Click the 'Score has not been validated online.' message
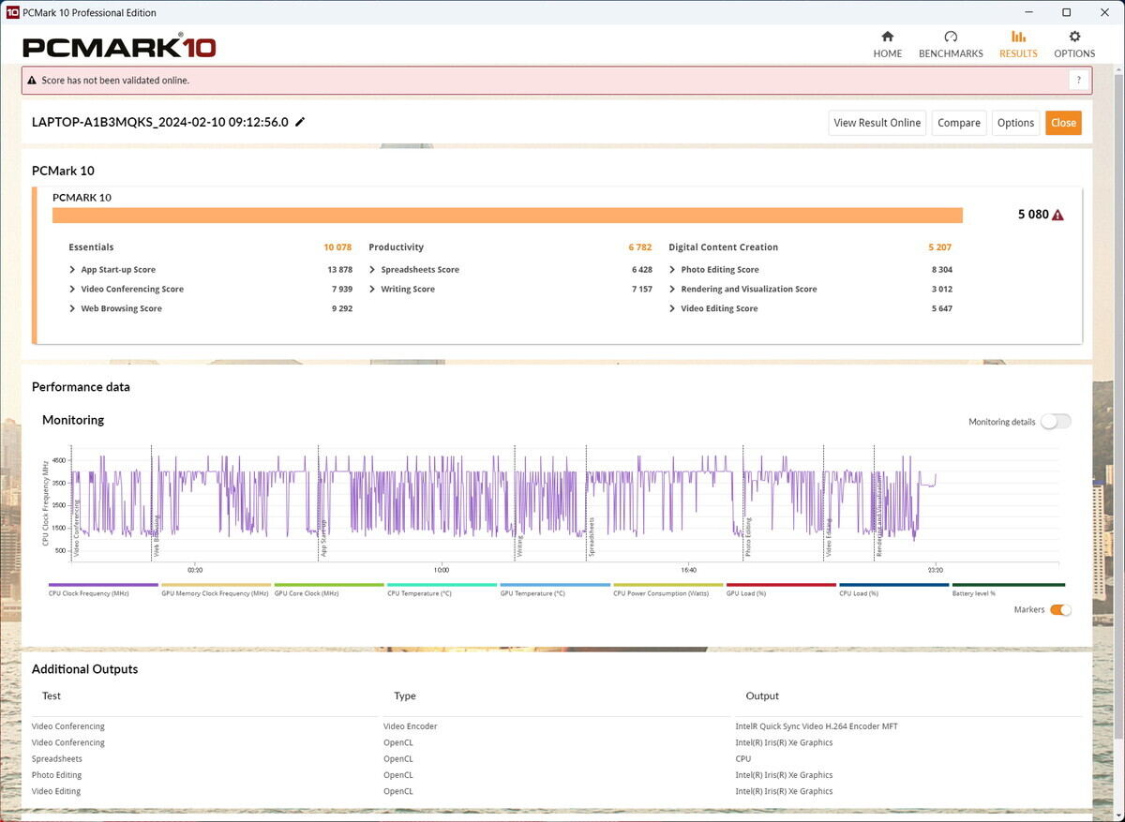 115,81
